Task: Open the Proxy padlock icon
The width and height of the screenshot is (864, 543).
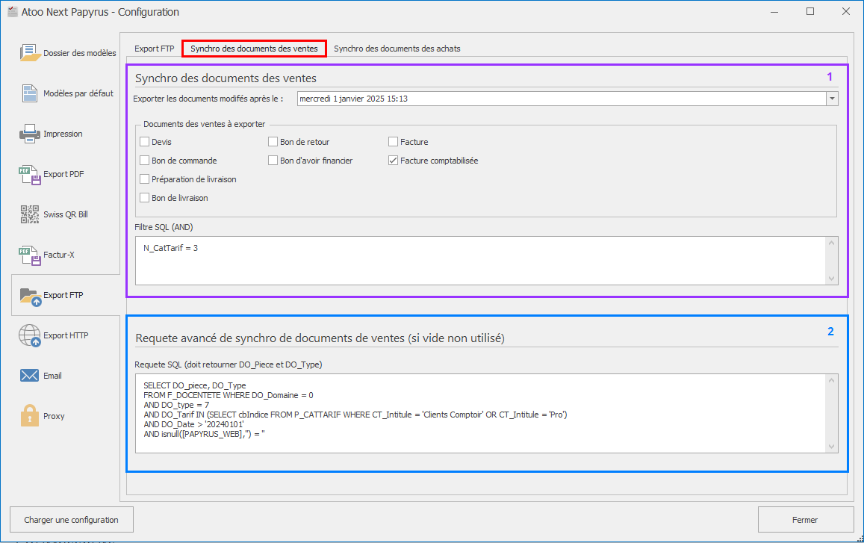Action: [30, 416]
